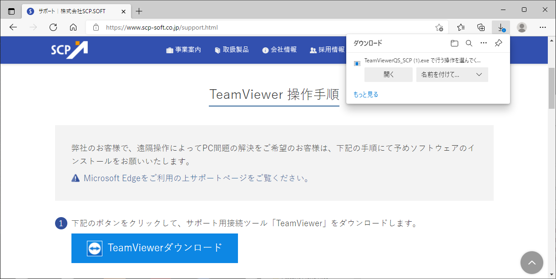
Task: Open 事業案内 menu item
Action: coord(184,50)
